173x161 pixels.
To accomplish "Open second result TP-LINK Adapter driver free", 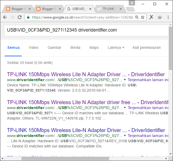I will [x=88, y=102].
